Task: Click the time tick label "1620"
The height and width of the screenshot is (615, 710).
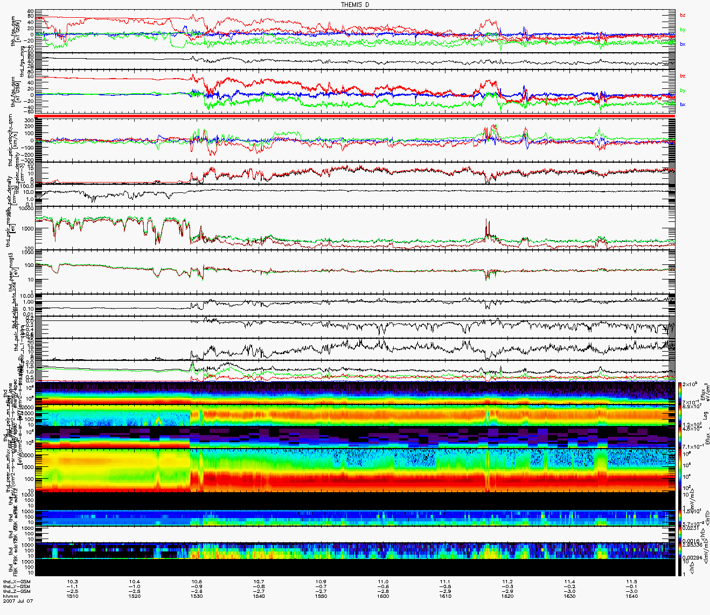Action: coord(507,596)
